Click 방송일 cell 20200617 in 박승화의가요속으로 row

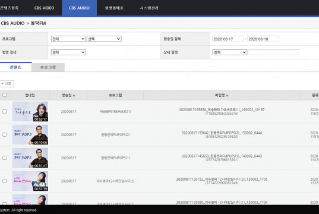(68, 112)
